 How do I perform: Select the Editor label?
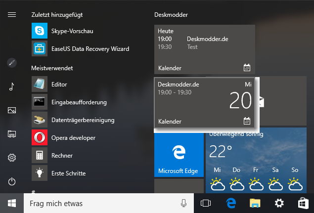[x=59, y=85]
